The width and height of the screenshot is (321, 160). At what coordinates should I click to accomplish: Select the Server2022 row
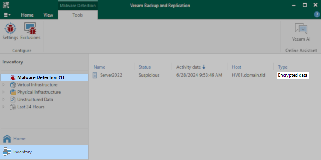click(x=205, y=75)
